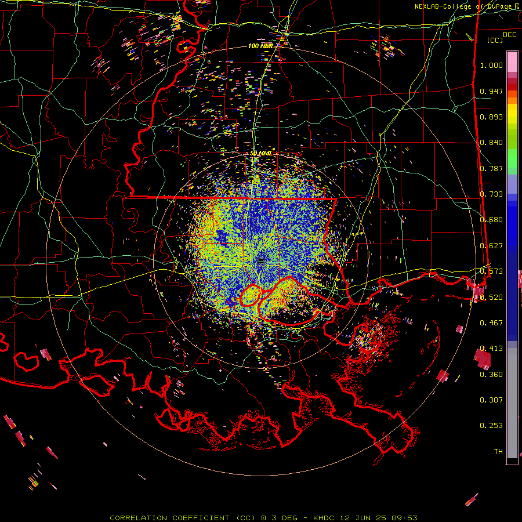
Task: Click the 0.893 scale value
Action: click(491, 117)
